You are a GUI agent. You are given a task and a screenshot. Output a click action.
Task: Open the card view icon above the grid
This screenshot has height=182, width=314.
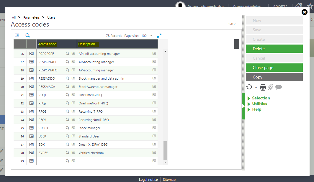[x=17, y=35]
